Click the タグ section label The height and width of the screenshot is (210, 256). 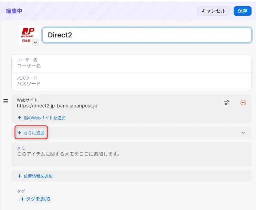click(21, 191)
